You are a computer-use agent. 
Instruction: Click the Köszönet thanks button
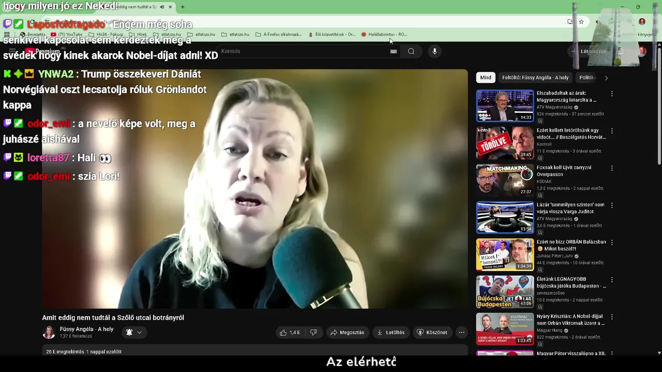[432, 332]
